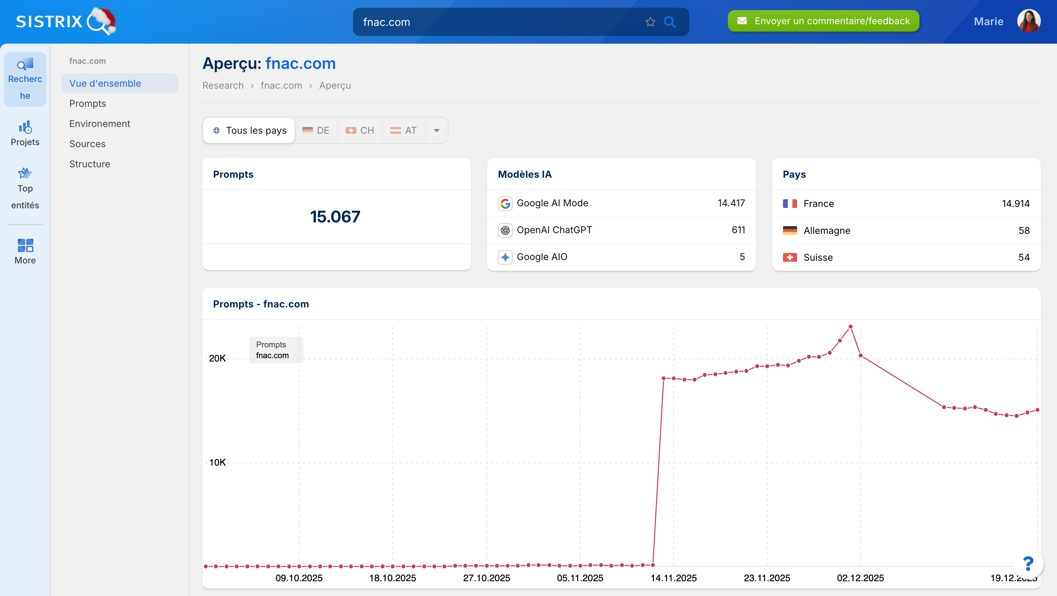
Task: Switch country filter to DE
Action: [316, 130]
